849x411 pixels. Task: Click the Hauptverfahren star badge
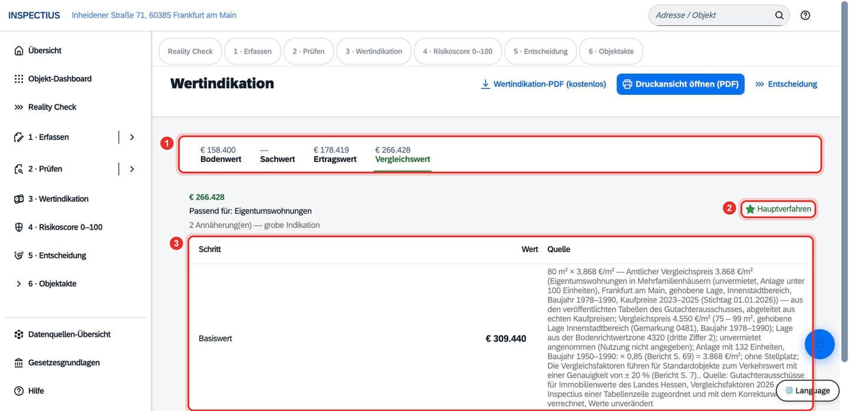click(778, 209)
